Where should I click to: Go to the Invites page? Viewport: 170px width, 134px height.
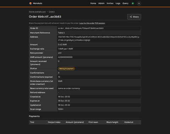[110, 3]
